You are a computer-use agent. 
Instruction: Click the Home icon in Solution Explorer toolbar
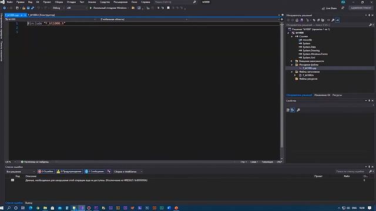297,20
